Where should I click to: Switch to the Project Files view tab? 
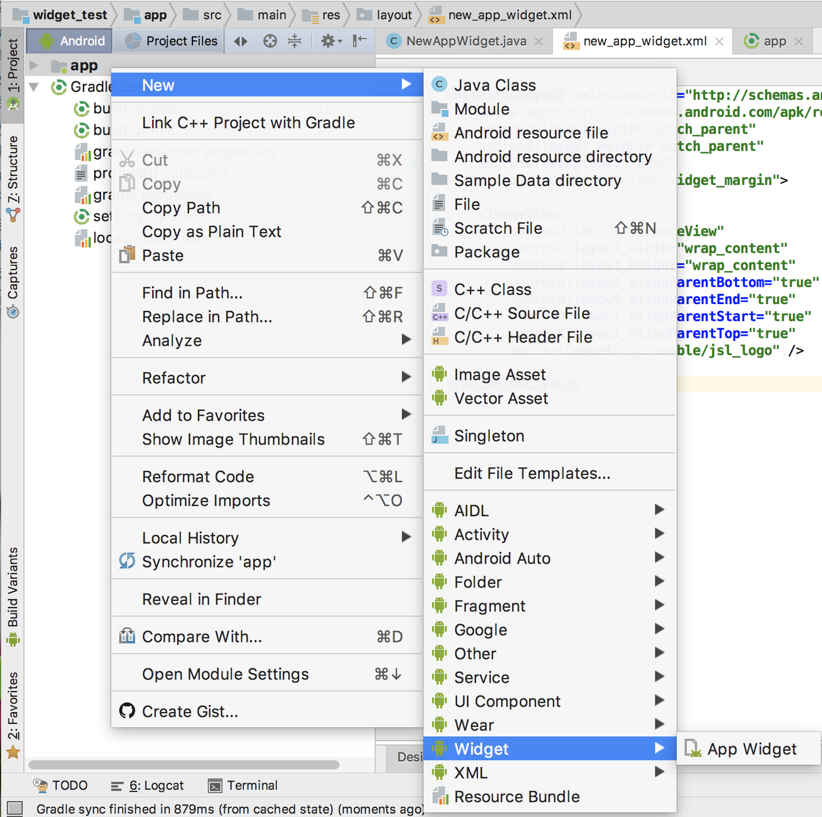click(172, 41)
